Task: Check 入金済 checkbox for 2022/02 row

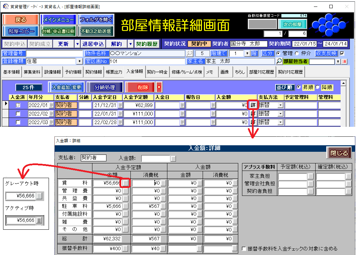Action: 18,113
